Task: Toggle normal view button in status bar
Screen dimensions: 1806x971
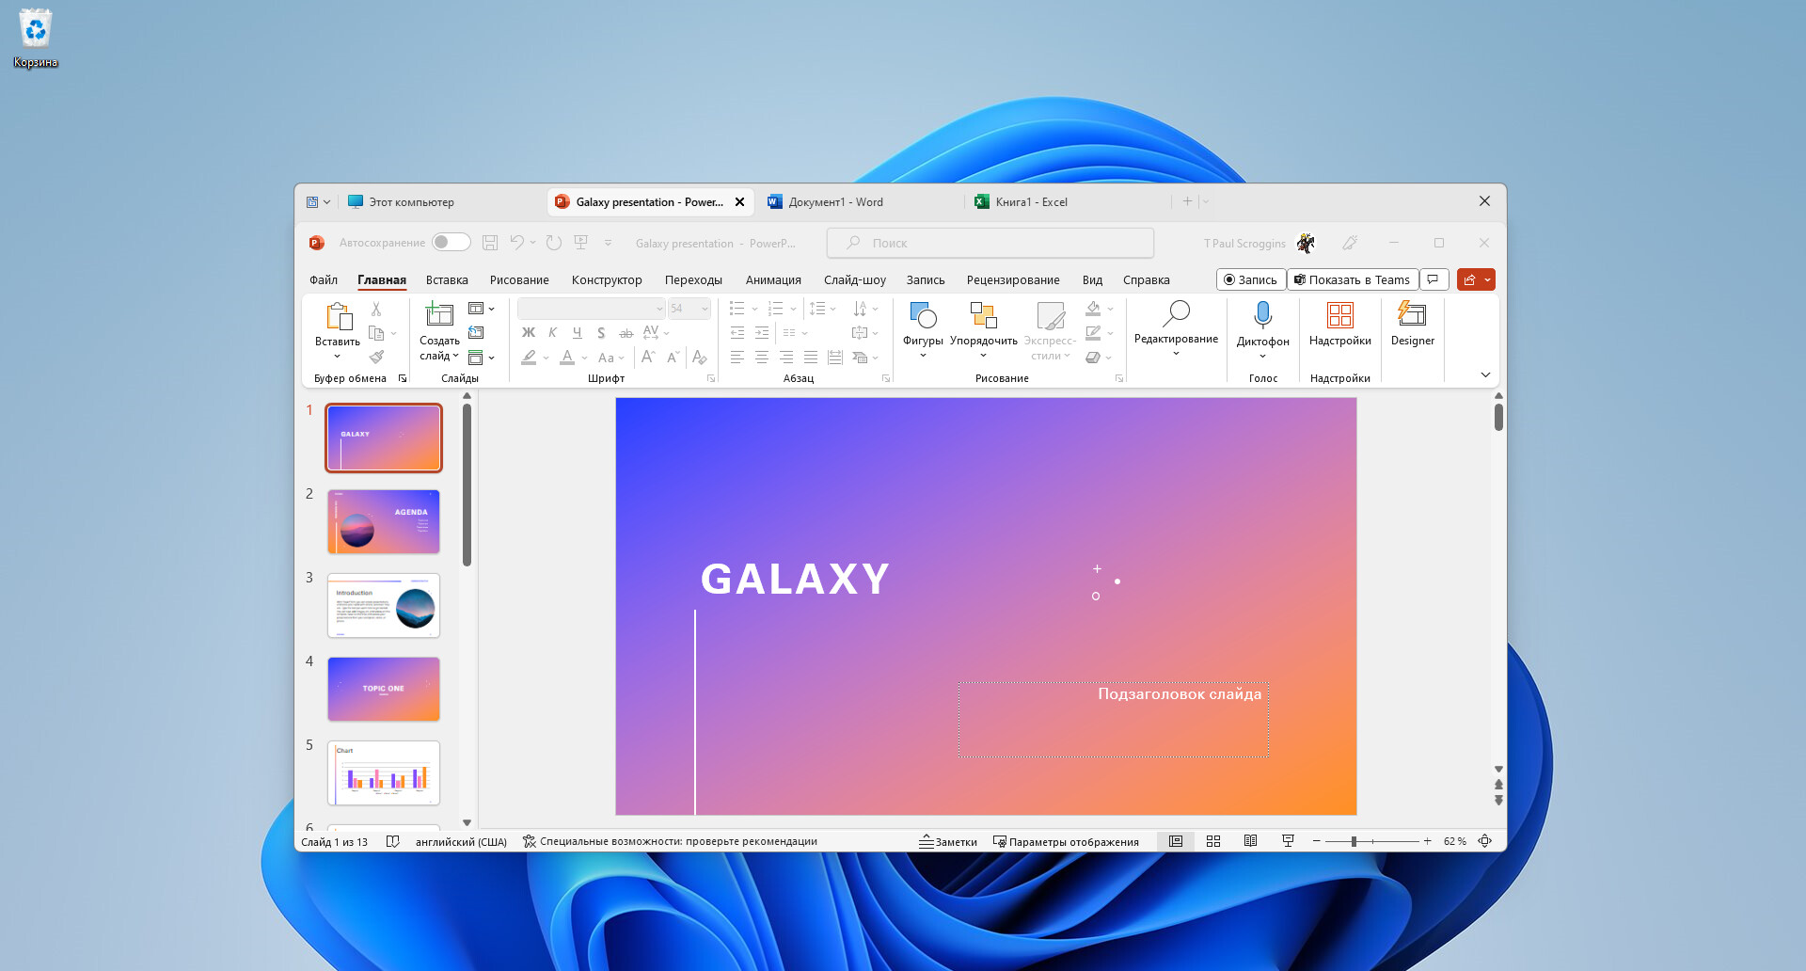Action: click(1176, 841)
